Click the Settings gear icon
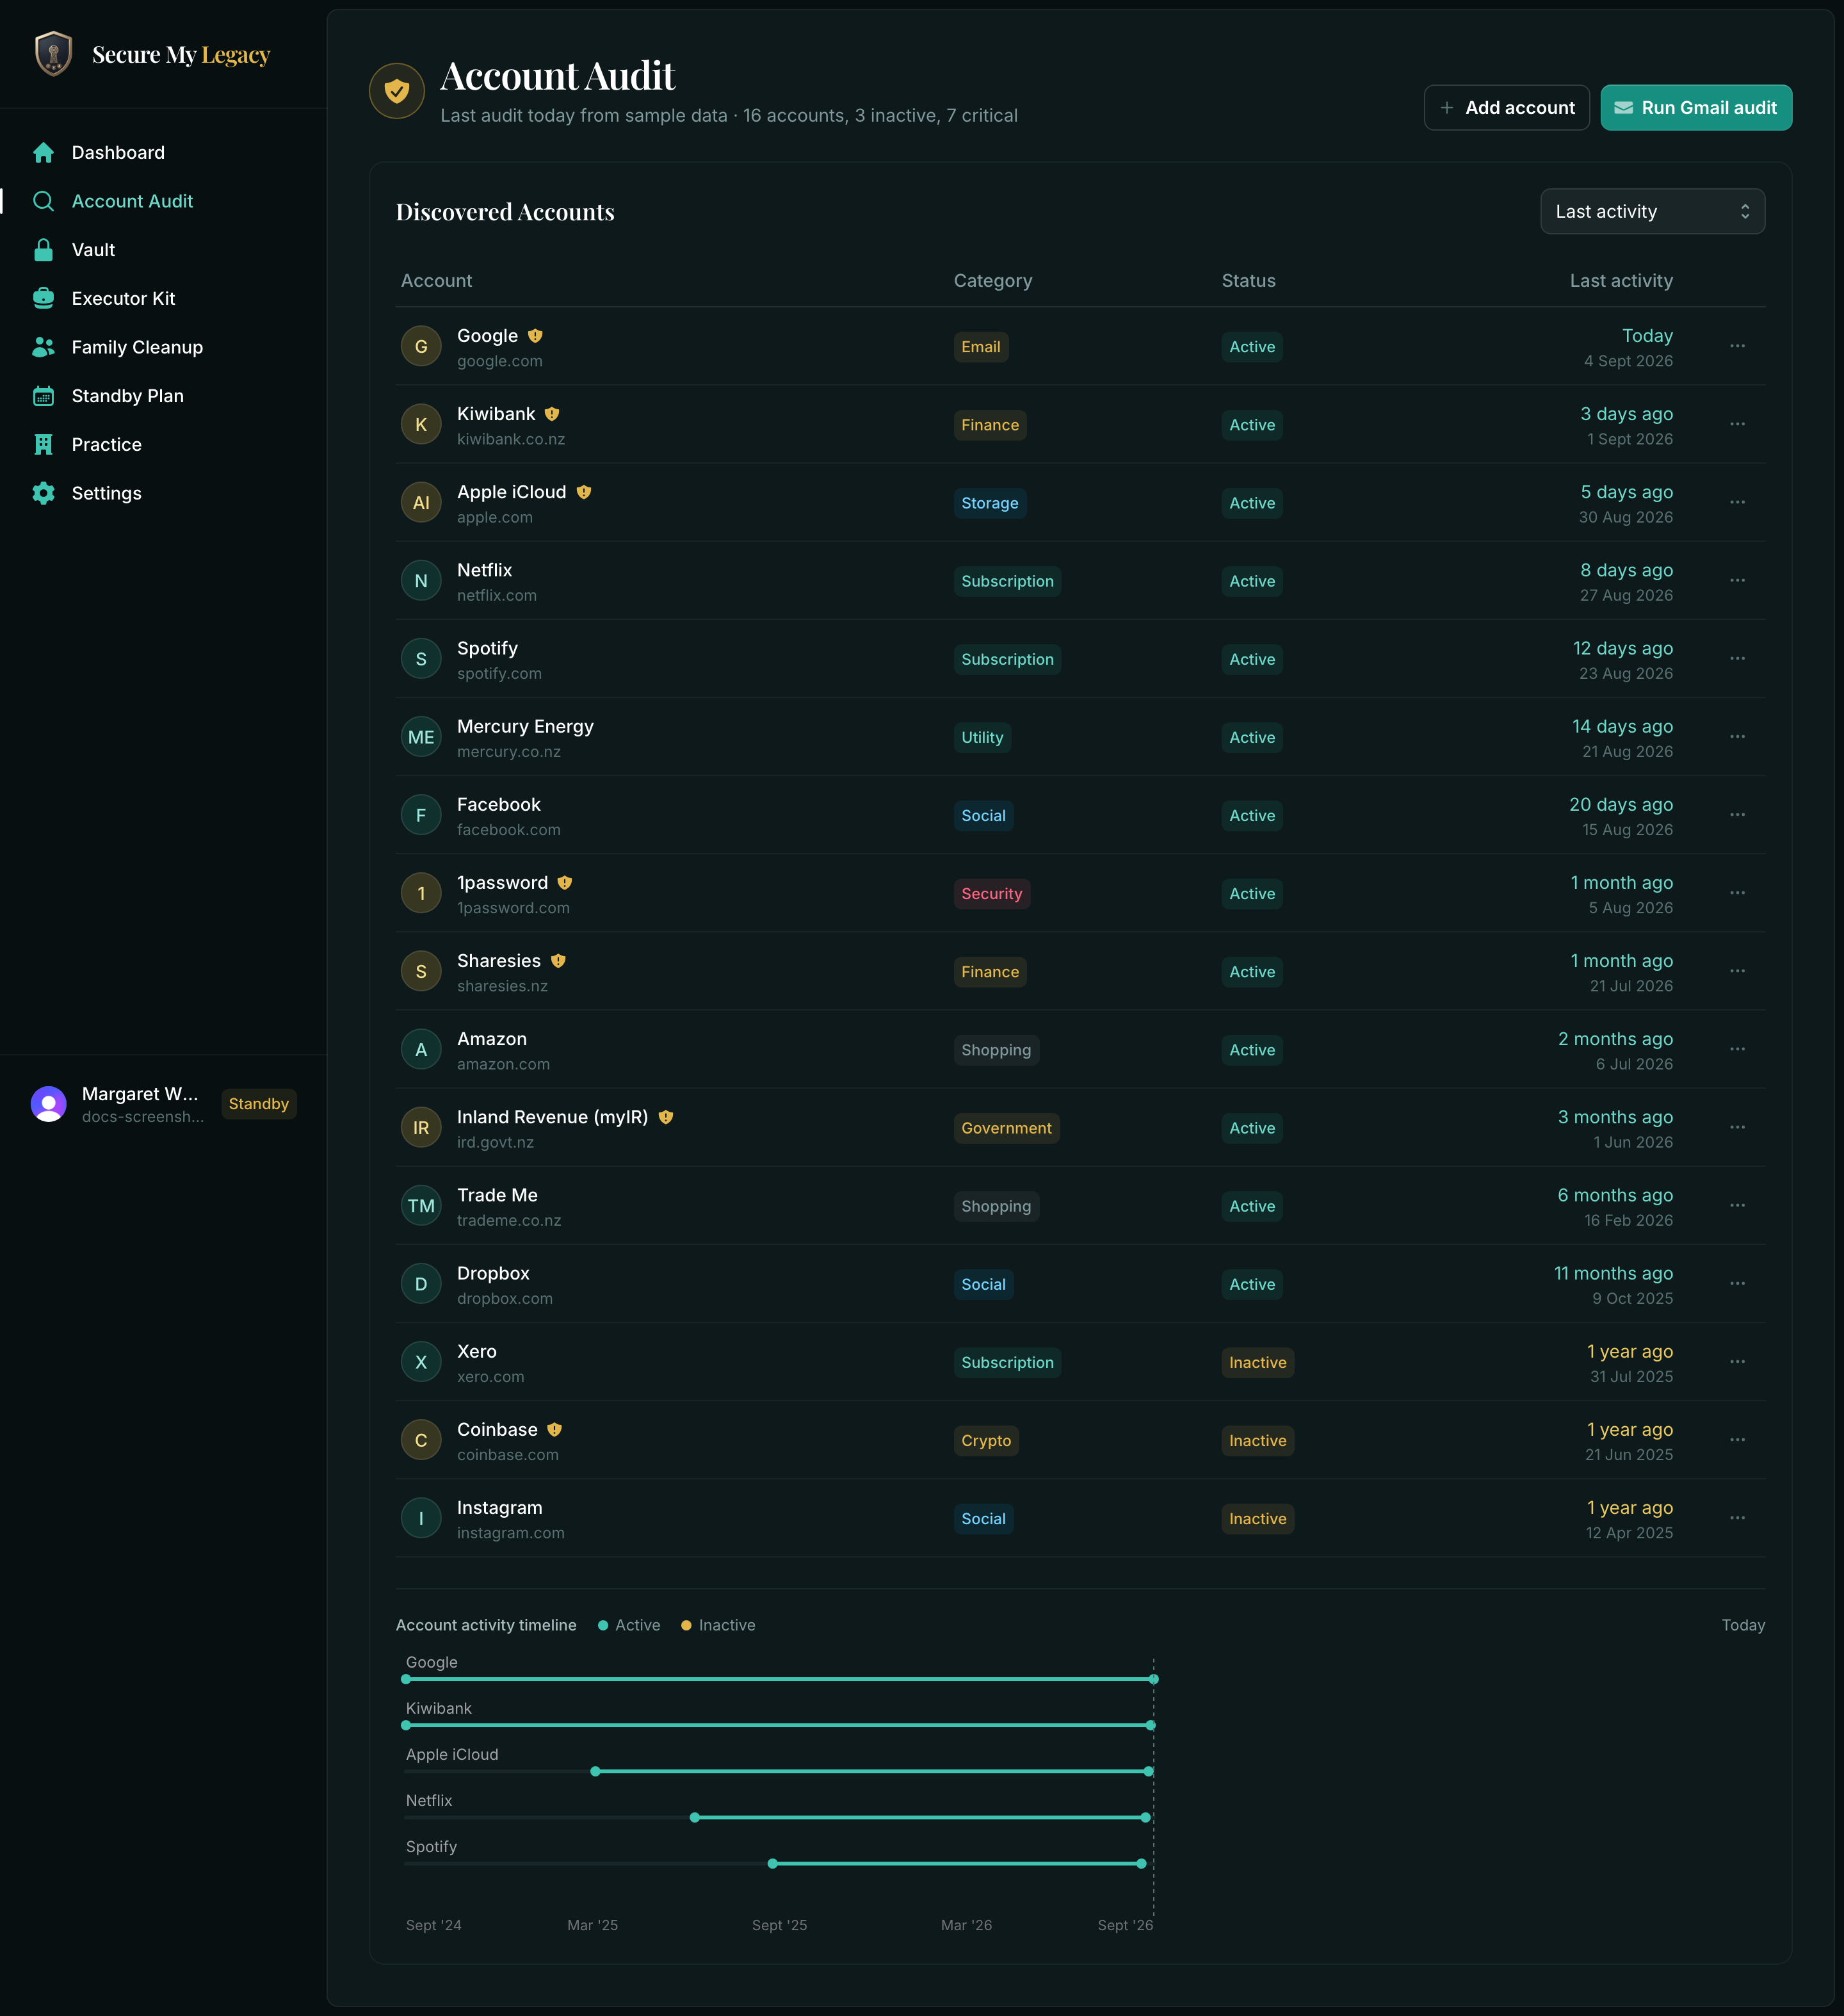The height and width of the screenshot is (2016, 1844). [43, 493]
